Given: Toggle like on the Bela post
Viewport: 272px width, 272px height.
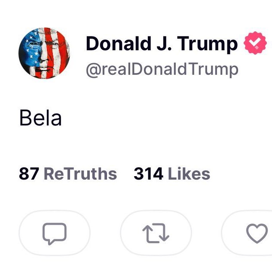Looking at the screenshot, I should coord(257,234).
